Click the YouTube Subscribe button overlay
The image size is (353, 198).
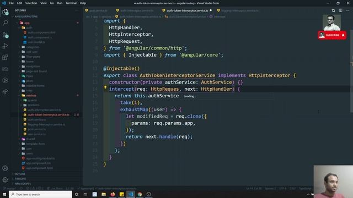332,35
